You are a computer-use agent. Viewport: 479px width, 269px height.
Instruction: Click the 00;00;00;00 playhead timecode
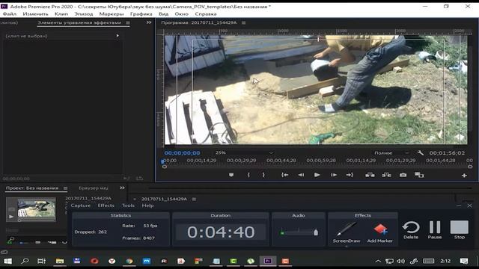click(x=182, y=153)
